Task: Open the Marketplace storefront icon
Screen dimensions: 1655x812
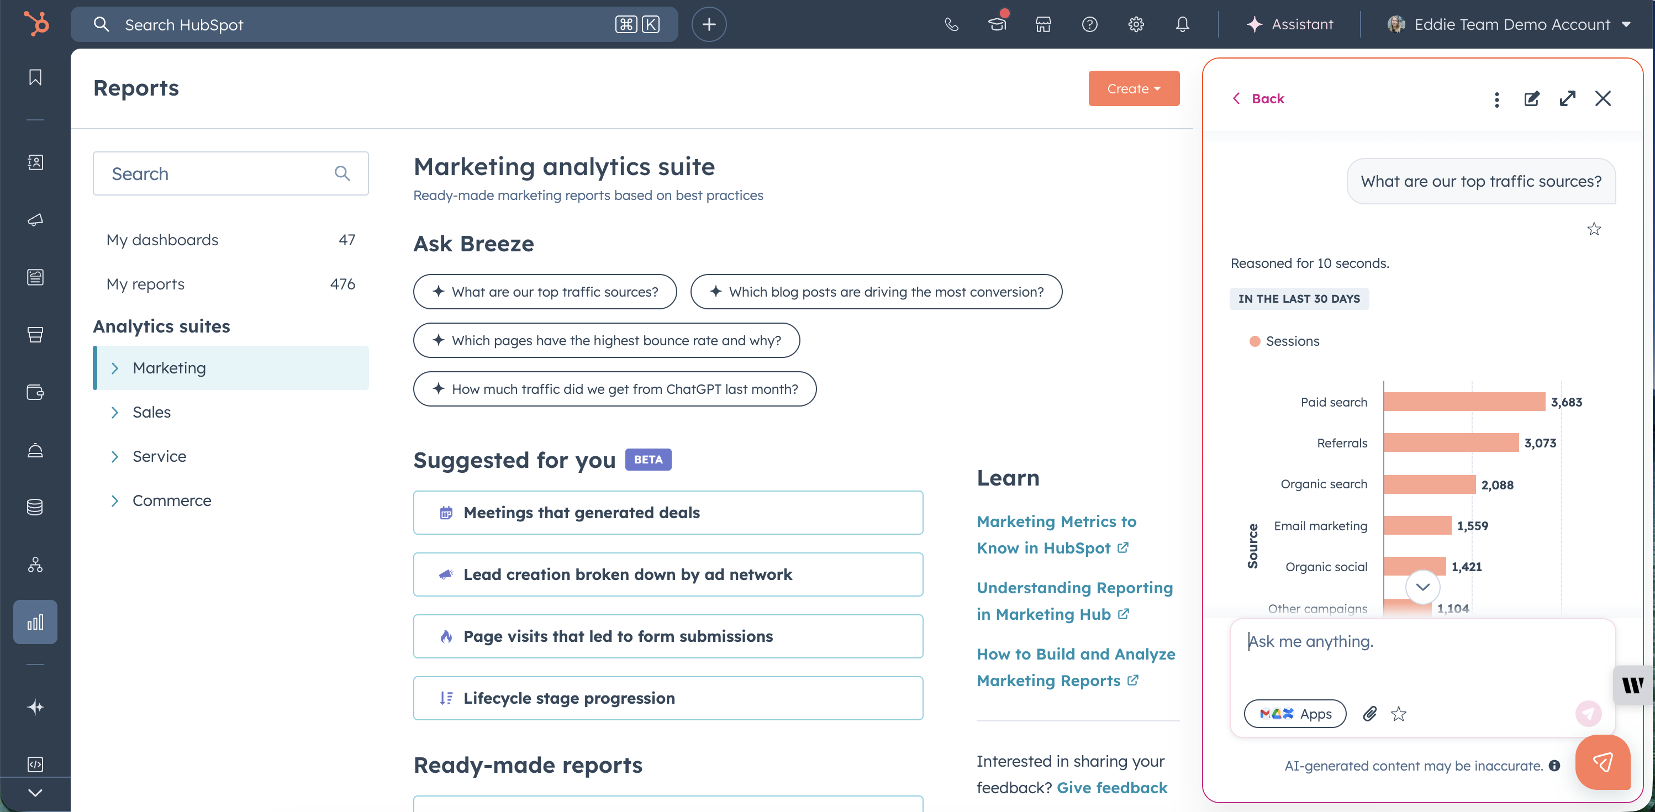Action: 1043,24
